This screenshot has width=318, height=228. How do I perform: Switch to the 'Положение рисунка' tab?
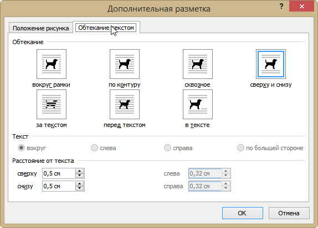click(x=41, y=28)
